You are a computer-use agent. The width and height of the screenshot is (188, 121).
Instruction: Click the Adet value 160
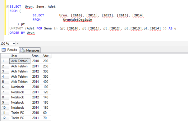[x=46, y=102]
